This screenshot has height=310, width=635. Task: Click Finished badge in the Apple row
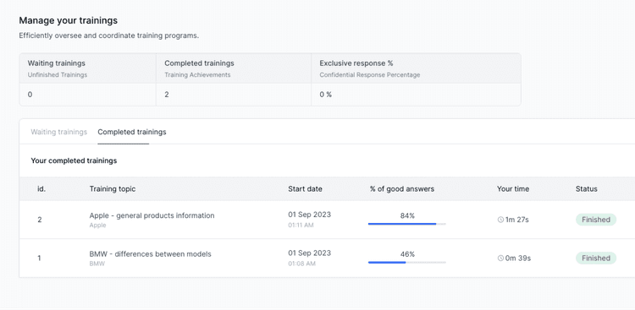(x=596, y=220)
